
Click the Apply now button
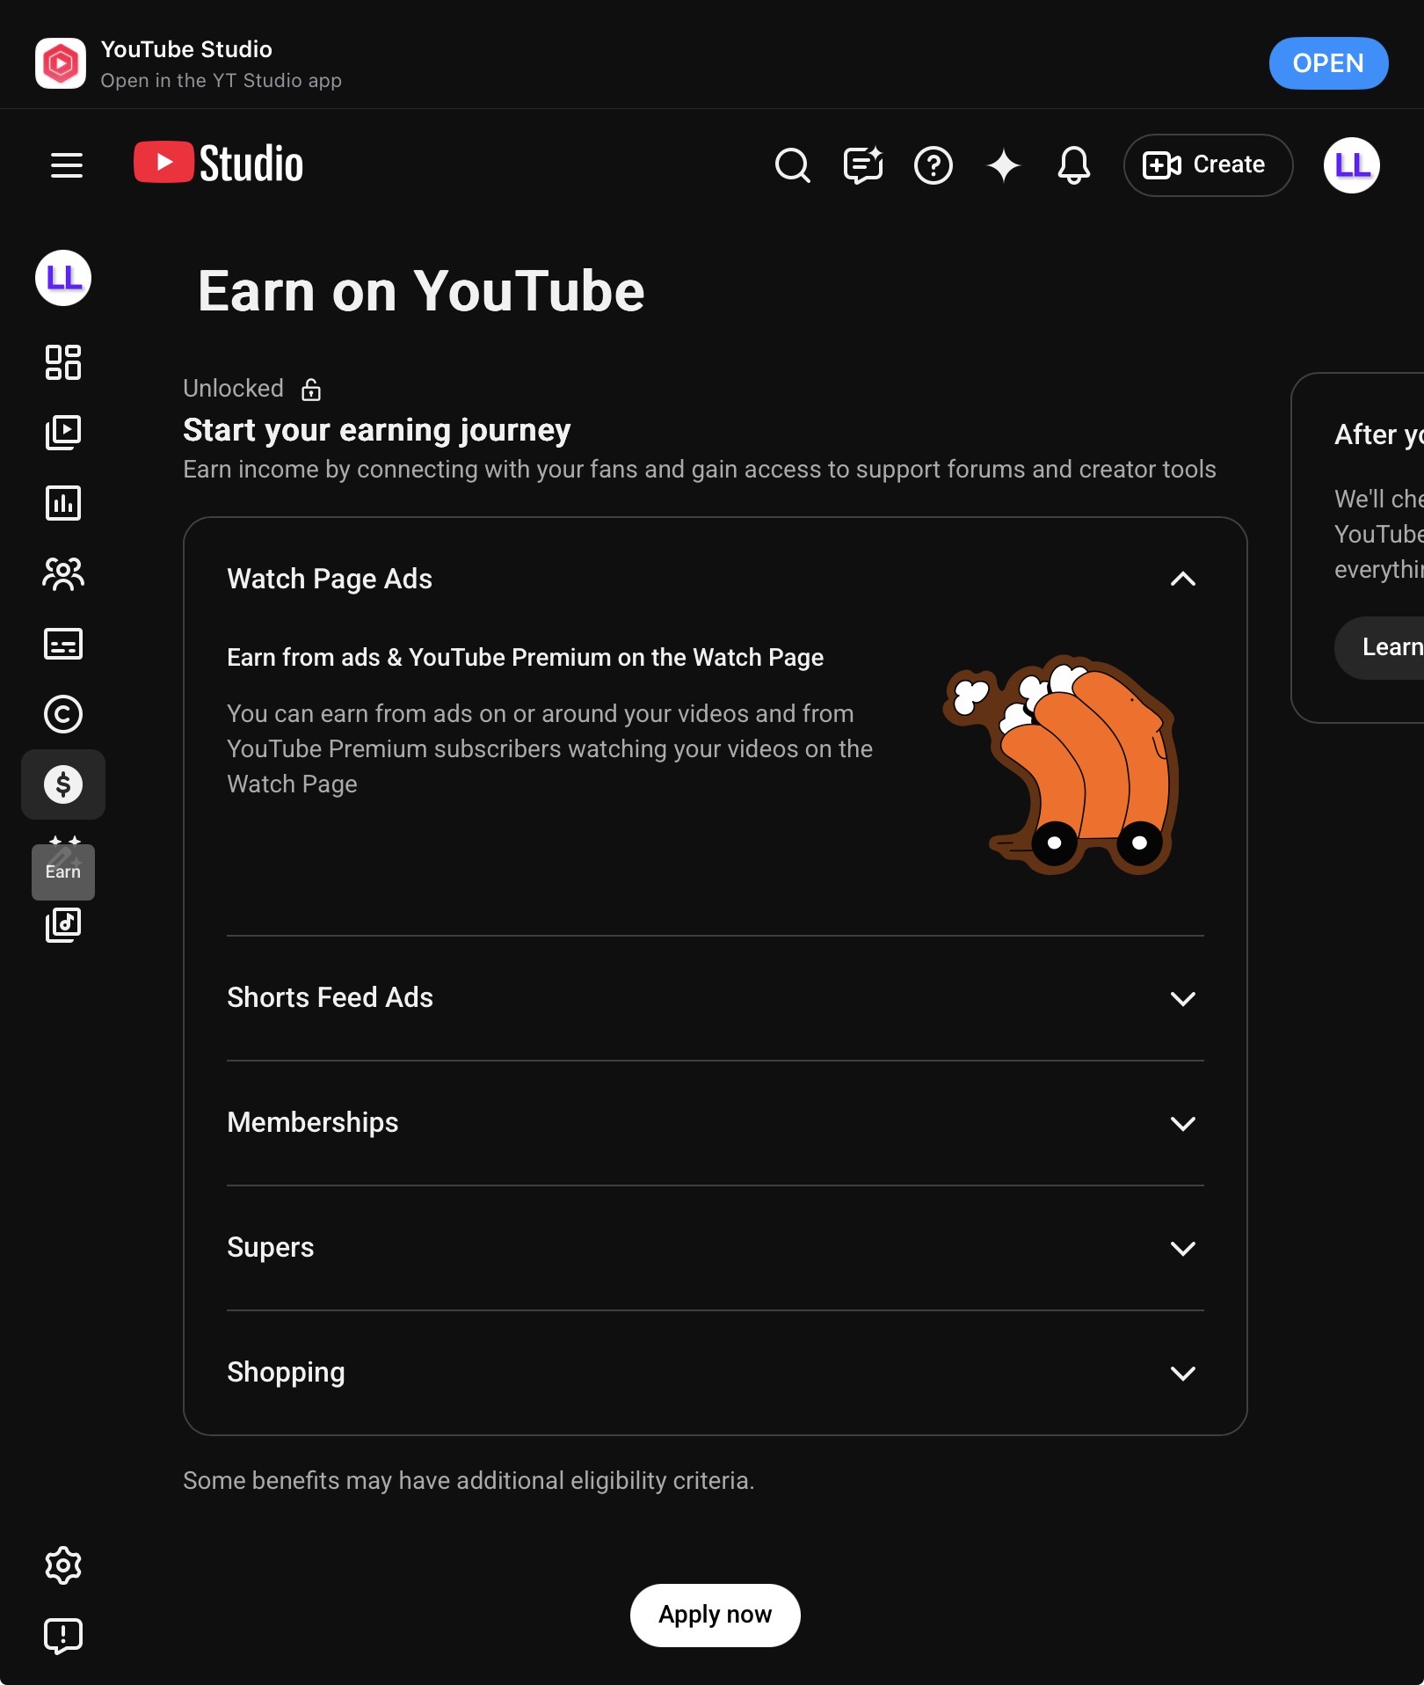coord(716,1615)
